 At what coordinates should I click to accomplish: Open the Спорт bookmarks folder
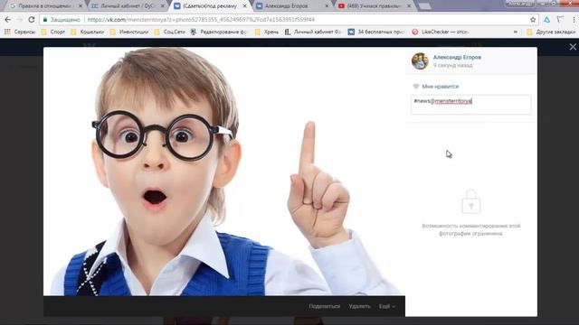click(x=53, y=32)
